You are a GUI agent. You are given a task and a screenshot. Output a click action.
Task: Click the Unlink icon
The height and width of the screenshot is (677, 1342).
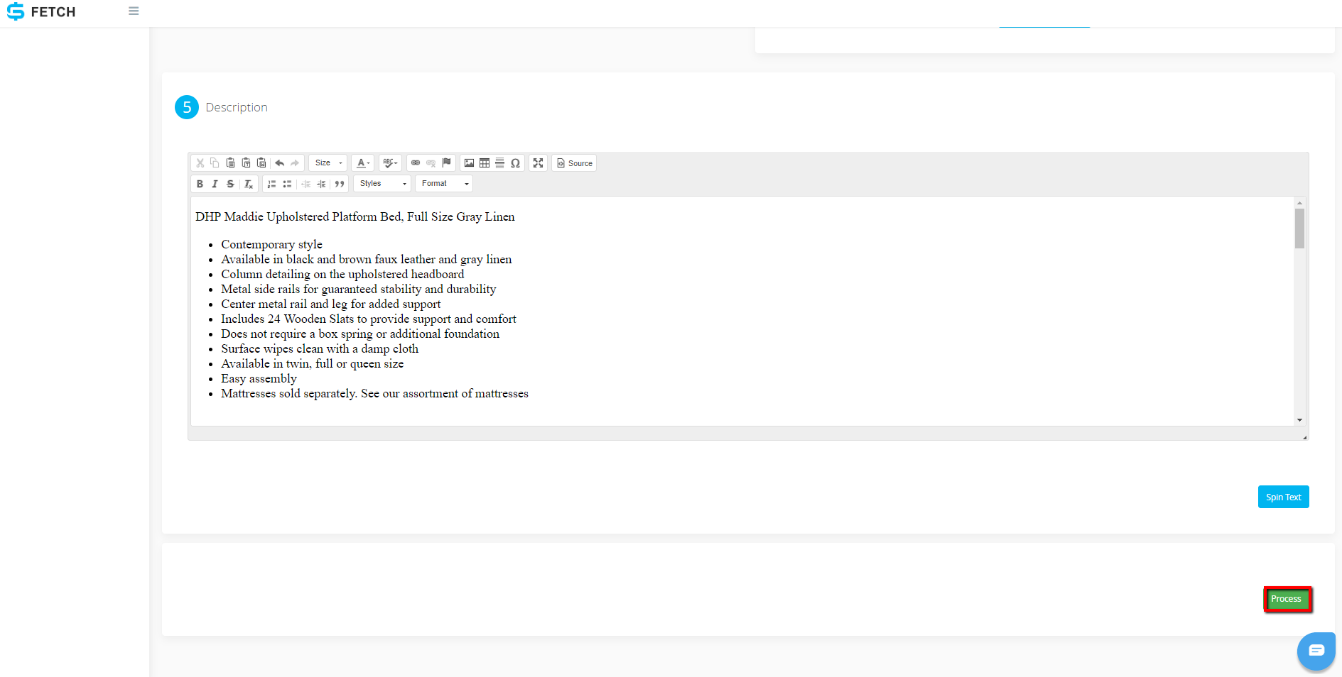431,163
